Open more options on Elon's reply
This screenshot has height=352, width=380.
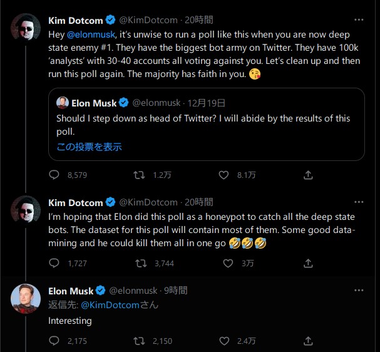click(x=359, y=291)
